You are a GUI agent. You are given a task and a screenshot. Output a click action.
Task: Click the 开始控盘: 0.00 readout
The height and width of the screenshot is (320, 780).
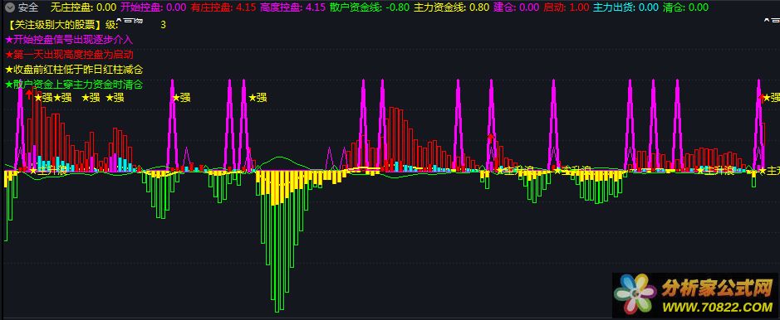tap(153, 7)
